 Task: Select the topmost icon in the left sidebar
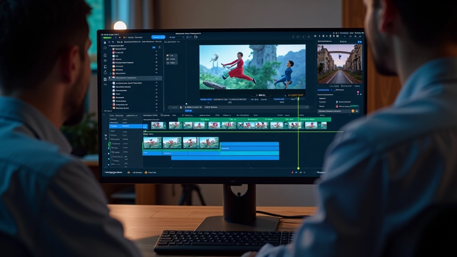[x=105, y=42]
